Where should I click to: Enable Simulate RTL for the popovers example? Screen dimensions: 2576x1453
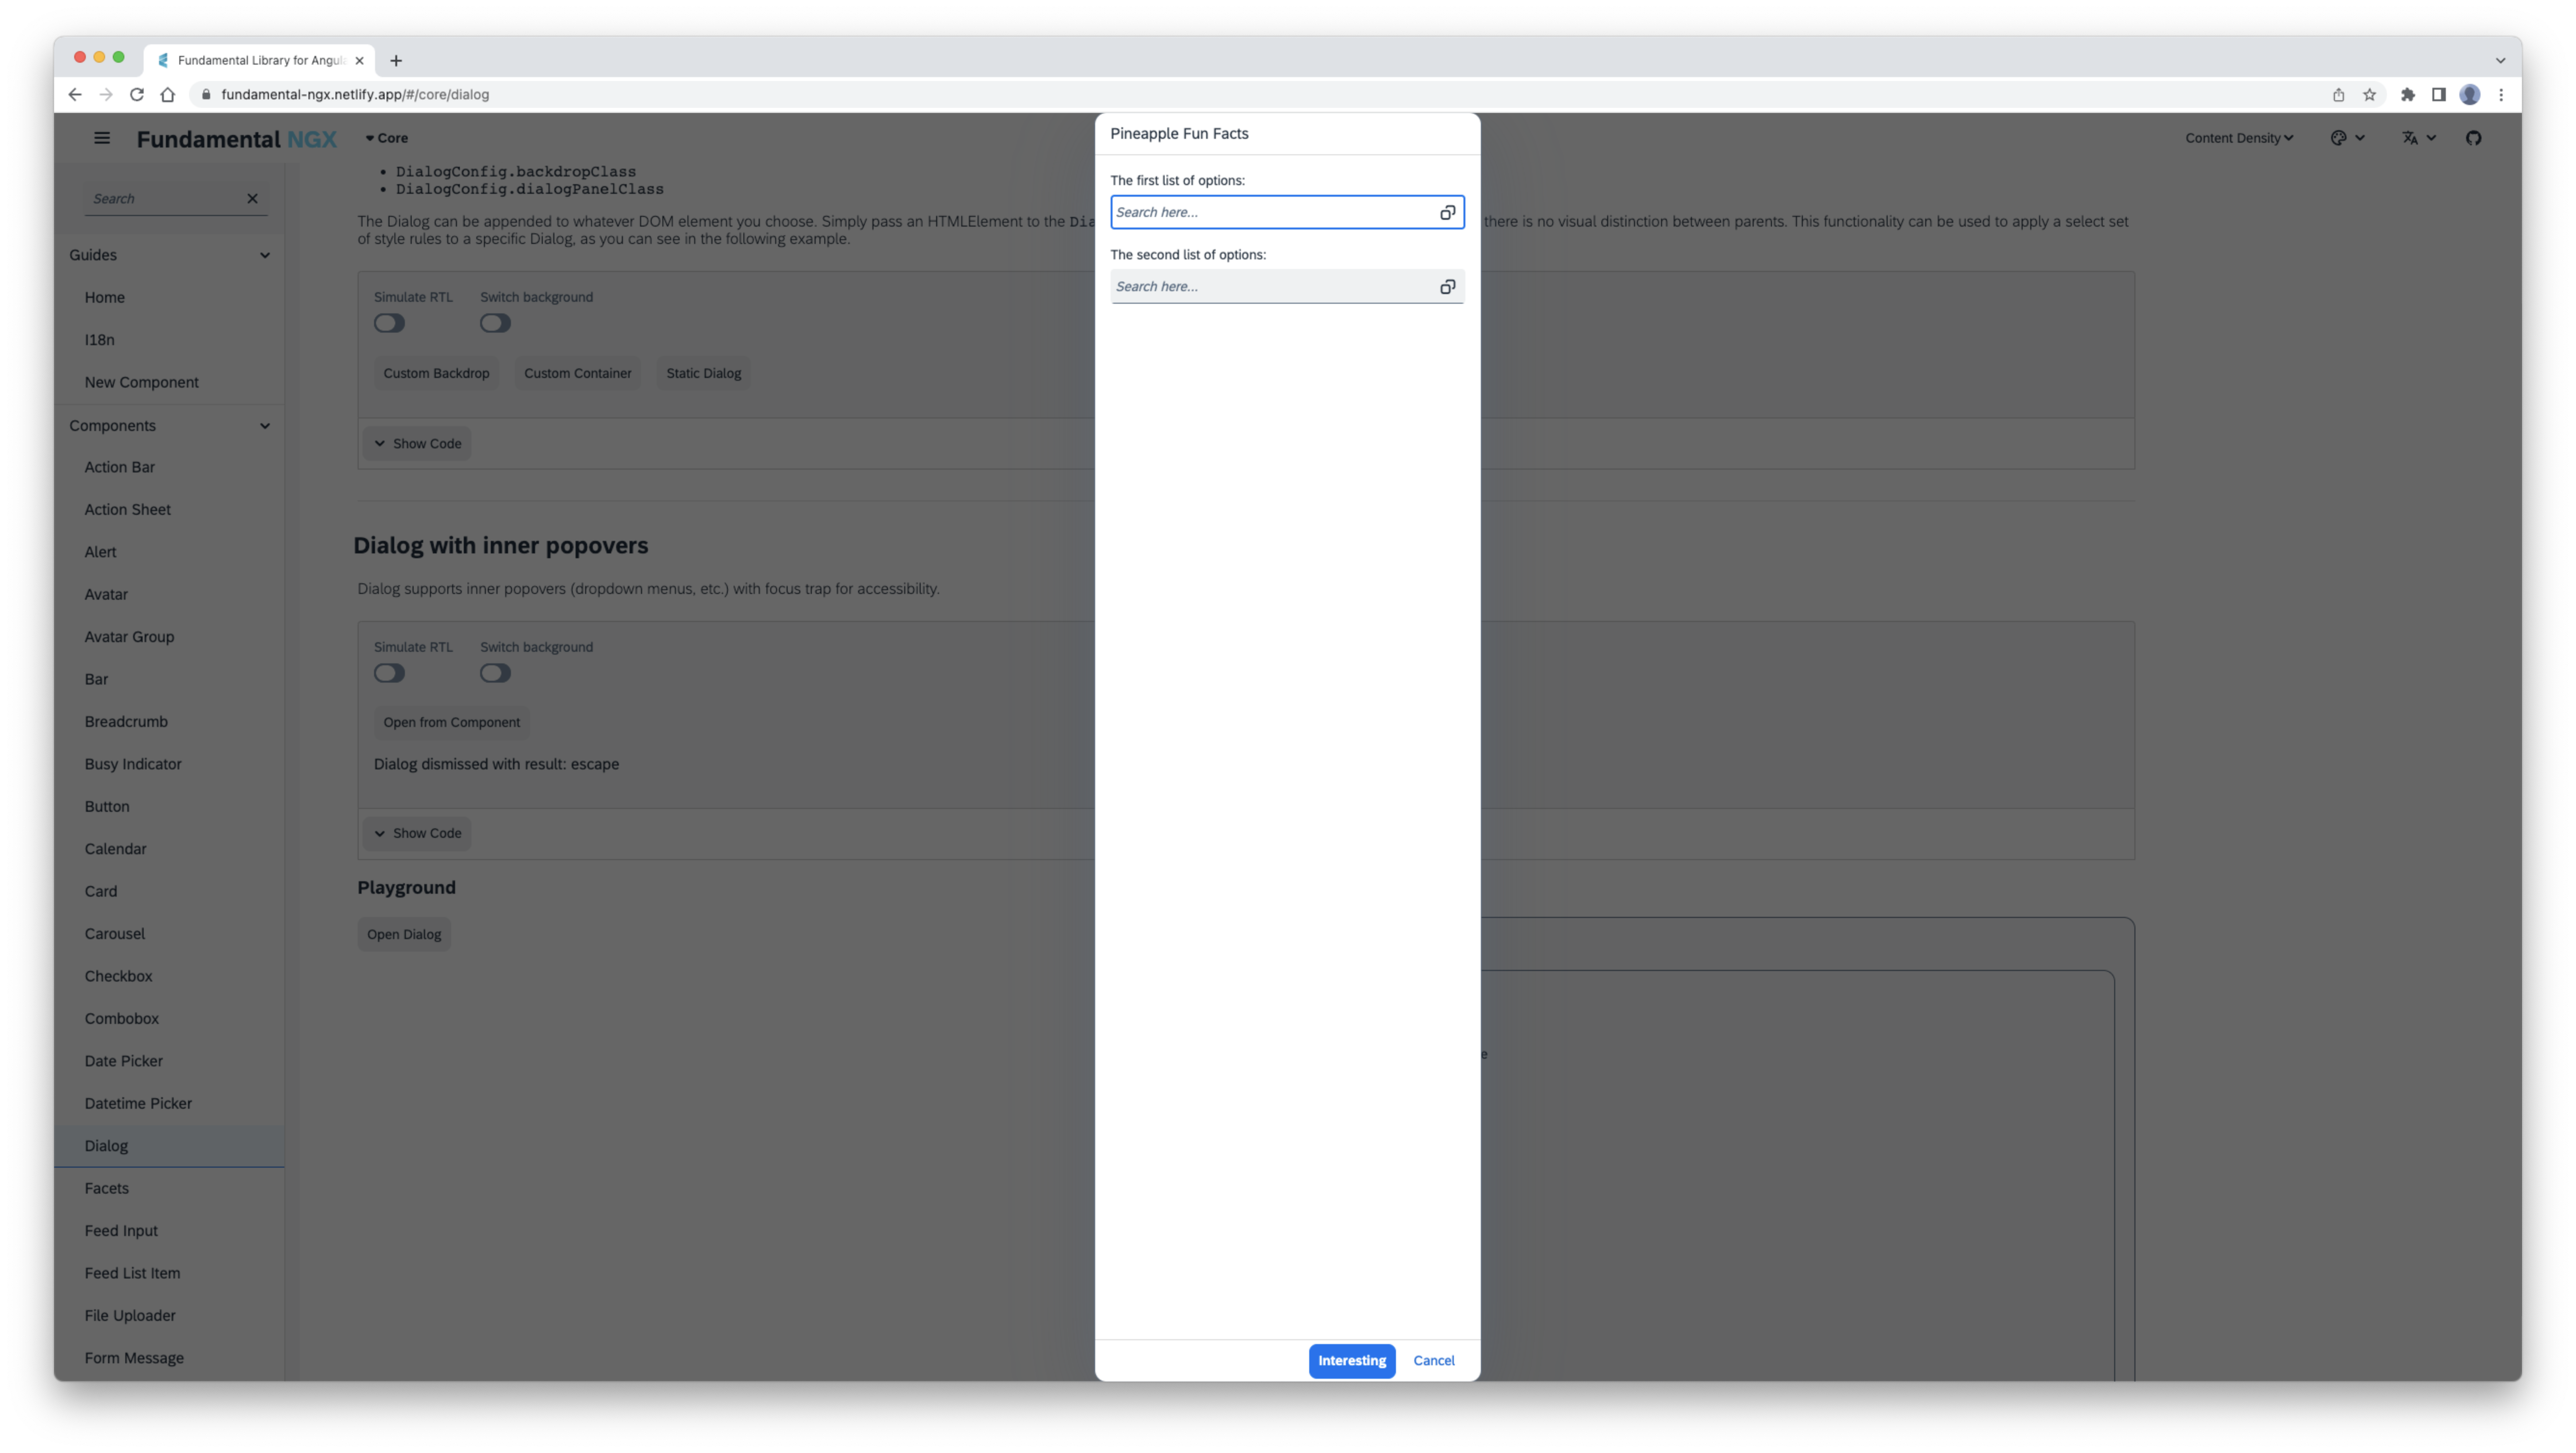389,673
